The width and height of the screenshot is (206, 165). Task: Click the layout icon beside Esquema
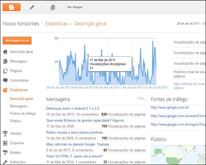click(x=5, y=143)
